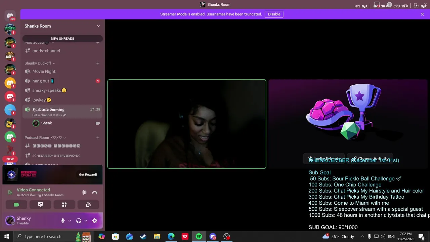Open the NOLA server icon
Screen dimensions: 430x242
(10, 56)
